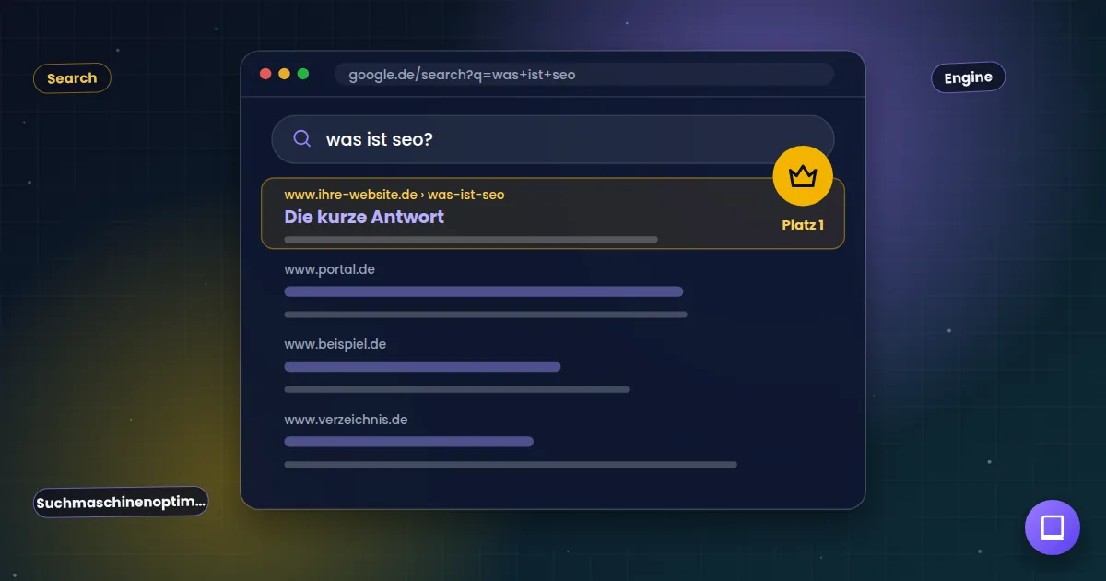Click the 'Suchmaschinenoptim...' tag pill
Image resolution: width=1106 pixels, height=581 pixels.
click(x=121, y=503)
